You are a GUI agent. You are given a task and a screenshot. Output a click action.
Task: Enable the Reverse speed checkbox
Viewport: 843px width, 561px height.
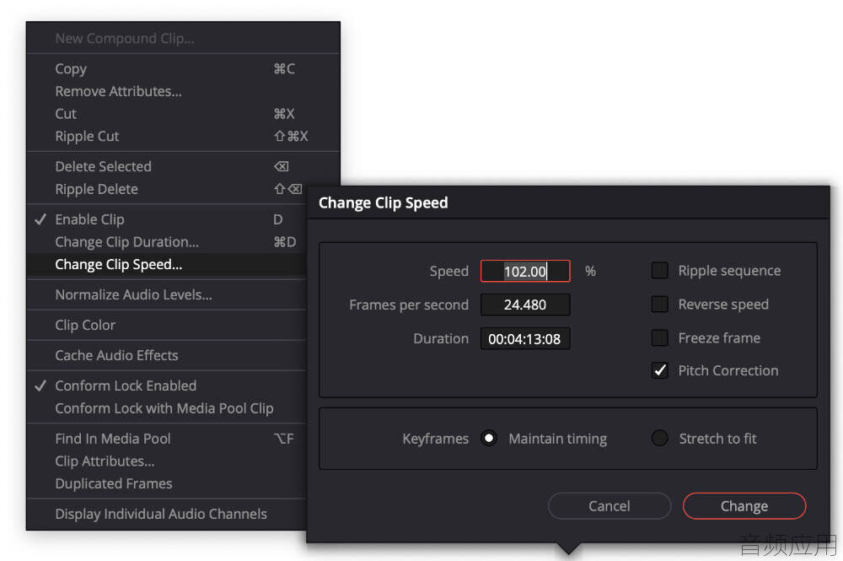[x=660, y=305]
